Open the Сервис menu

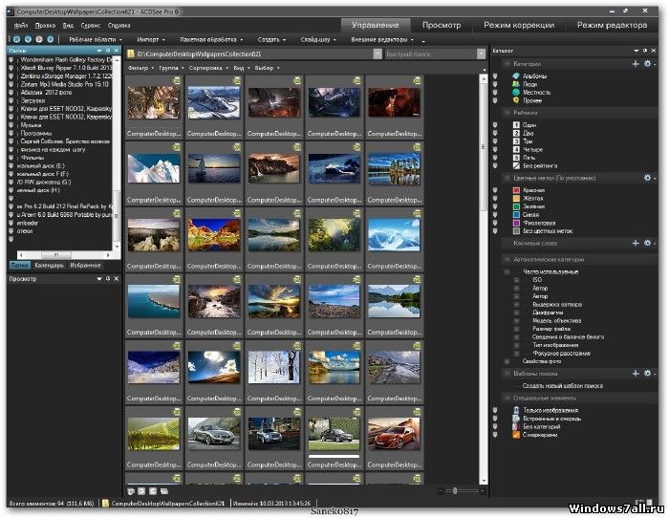point(91,24)
